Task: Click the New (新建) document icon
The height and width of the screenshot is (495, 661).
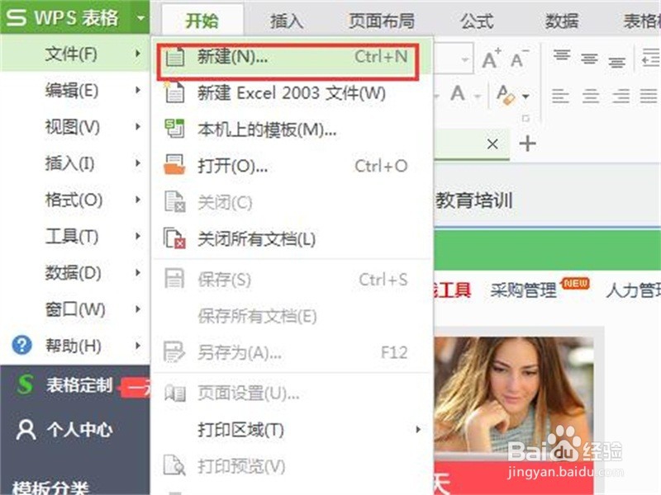Action: pyautogui.click(x=174, y=57)
